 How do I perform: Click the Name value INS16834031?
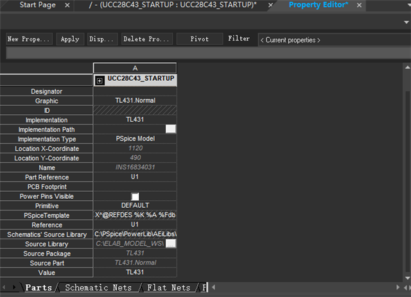click(135, 167)
